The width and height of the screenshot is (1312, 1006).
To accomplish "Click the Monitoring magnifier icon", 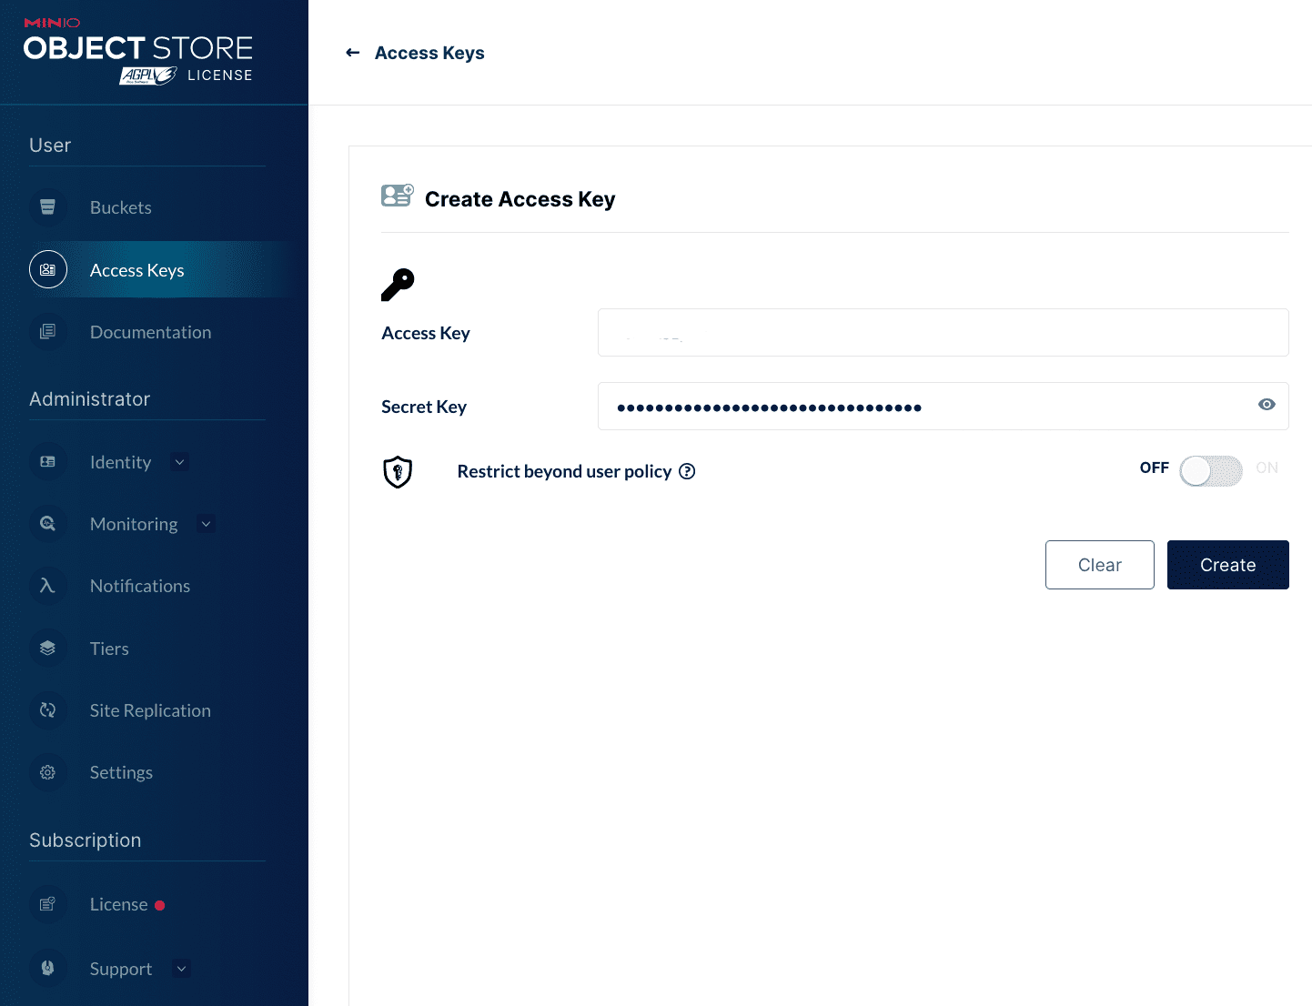I will pos(47,524).
